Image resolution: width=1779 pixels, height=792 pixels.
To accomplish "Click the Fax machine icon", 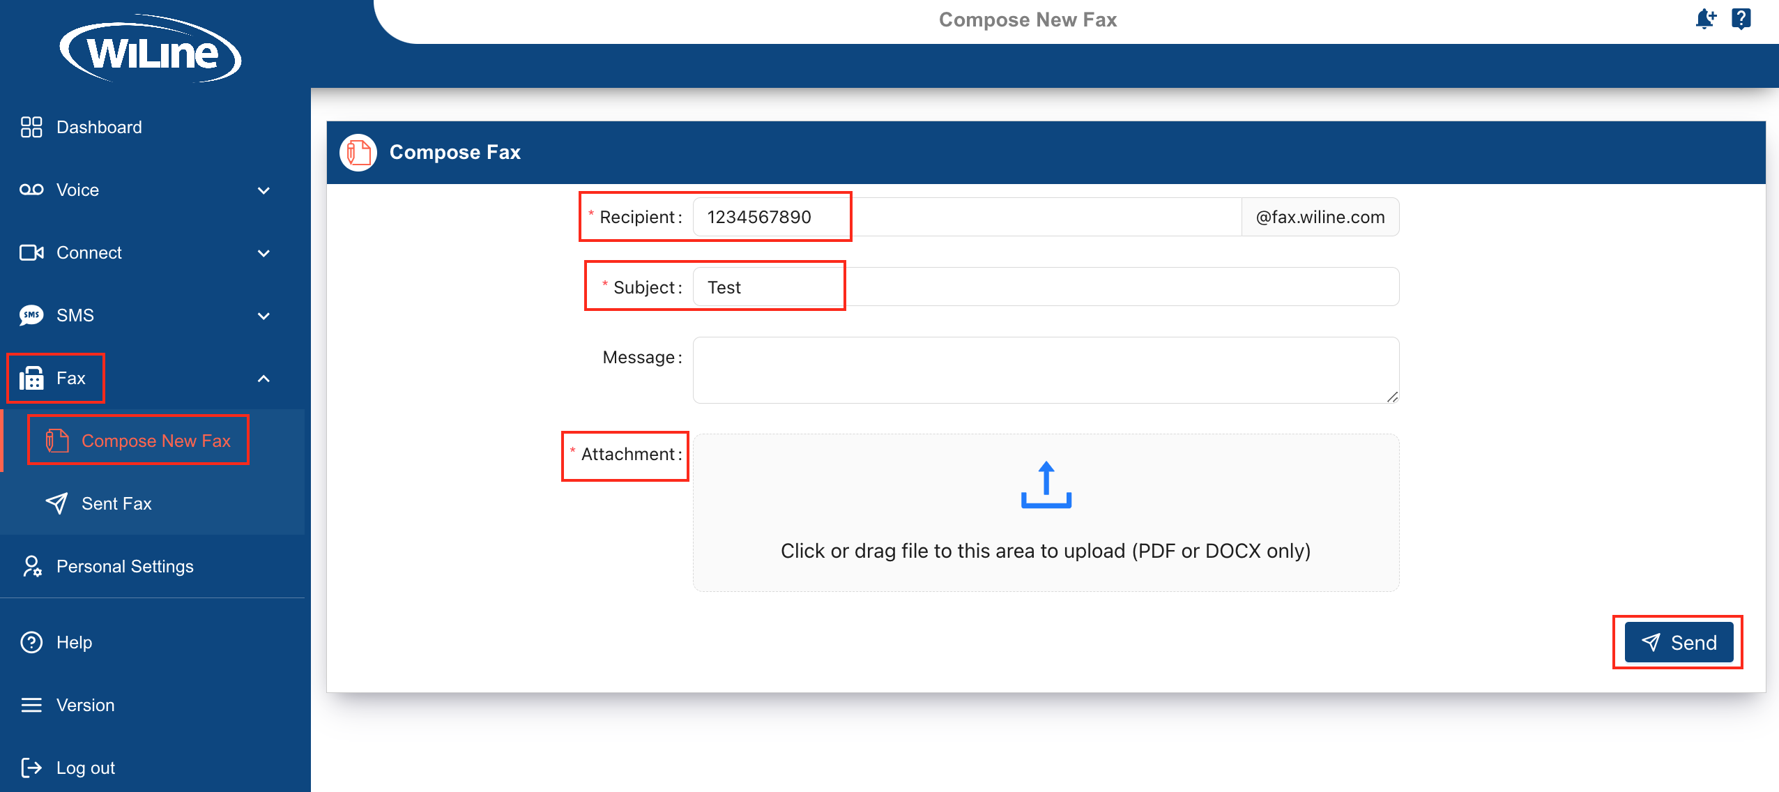I will pos(31,378).
